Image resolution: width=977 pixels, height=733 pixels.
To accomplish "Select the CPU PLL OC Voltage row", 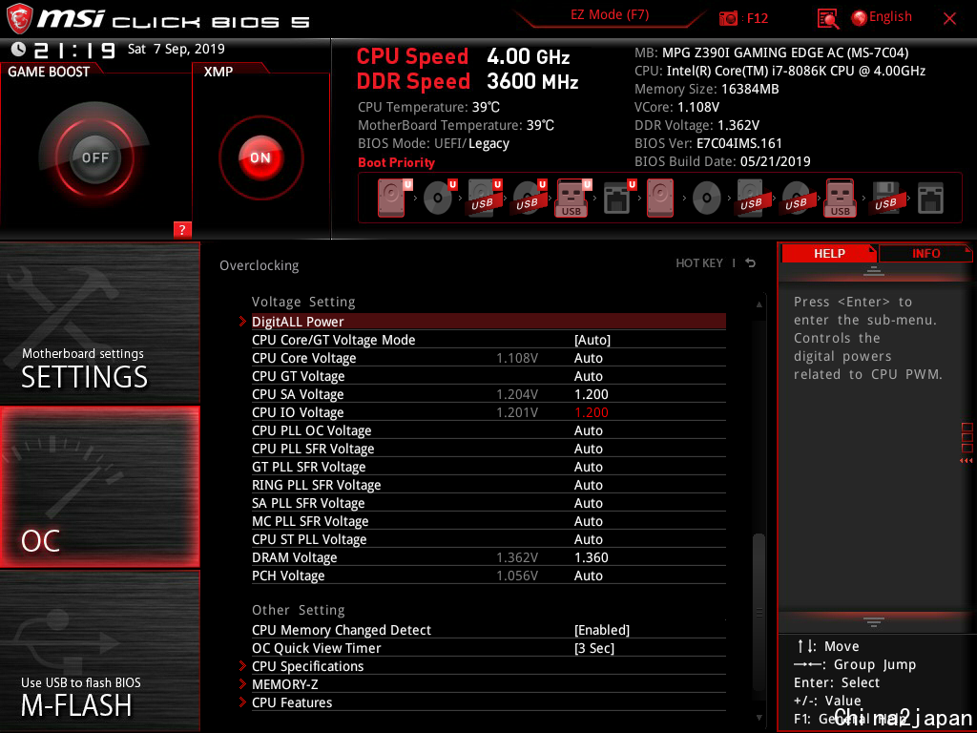I will [x=488, y=430].
